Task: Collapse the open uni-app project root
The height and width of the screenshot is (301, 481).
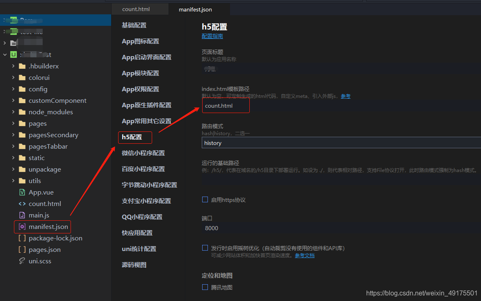Action: (x=5, y=54)
